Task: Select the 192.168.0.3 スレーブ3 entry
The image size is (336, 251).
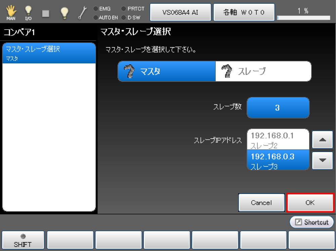Action: pos(278,160)
